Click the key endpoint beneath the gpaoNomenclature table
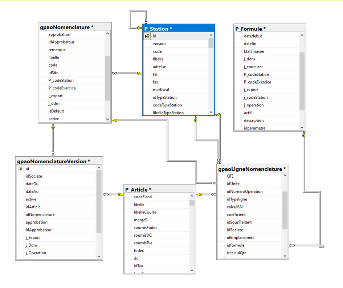The height and width of the screenshot is (288, 343). point(53,126)
